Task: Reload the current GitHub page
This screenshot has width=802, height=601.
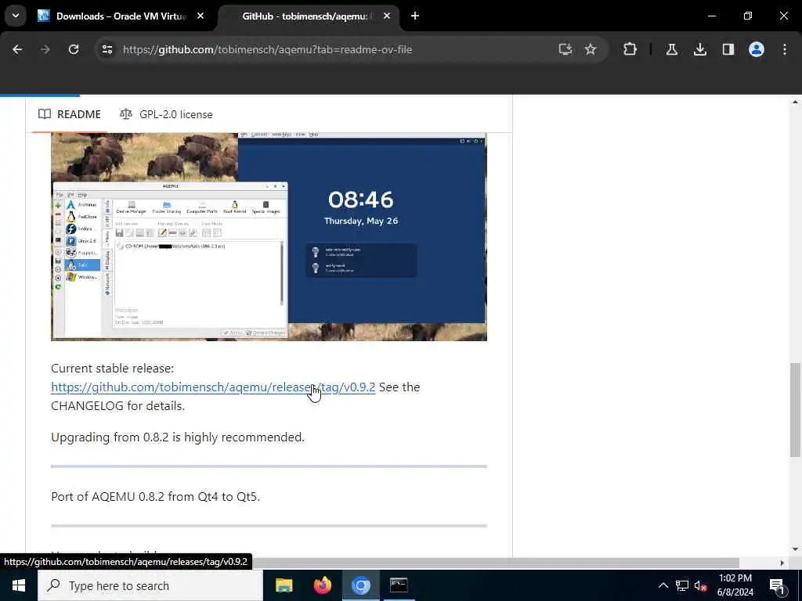Action: pyautogui.click(x=74, y=49)
